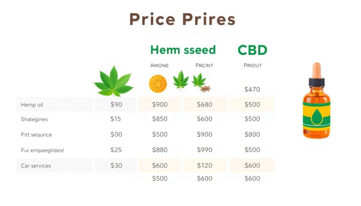Screen dimensions: 361x206
Task: Click the $120 cell in Car services row
Action: 204,166
